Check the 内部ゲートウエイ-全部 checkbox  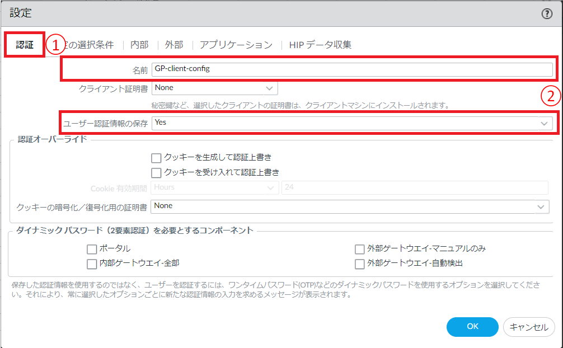coord(92,264)
